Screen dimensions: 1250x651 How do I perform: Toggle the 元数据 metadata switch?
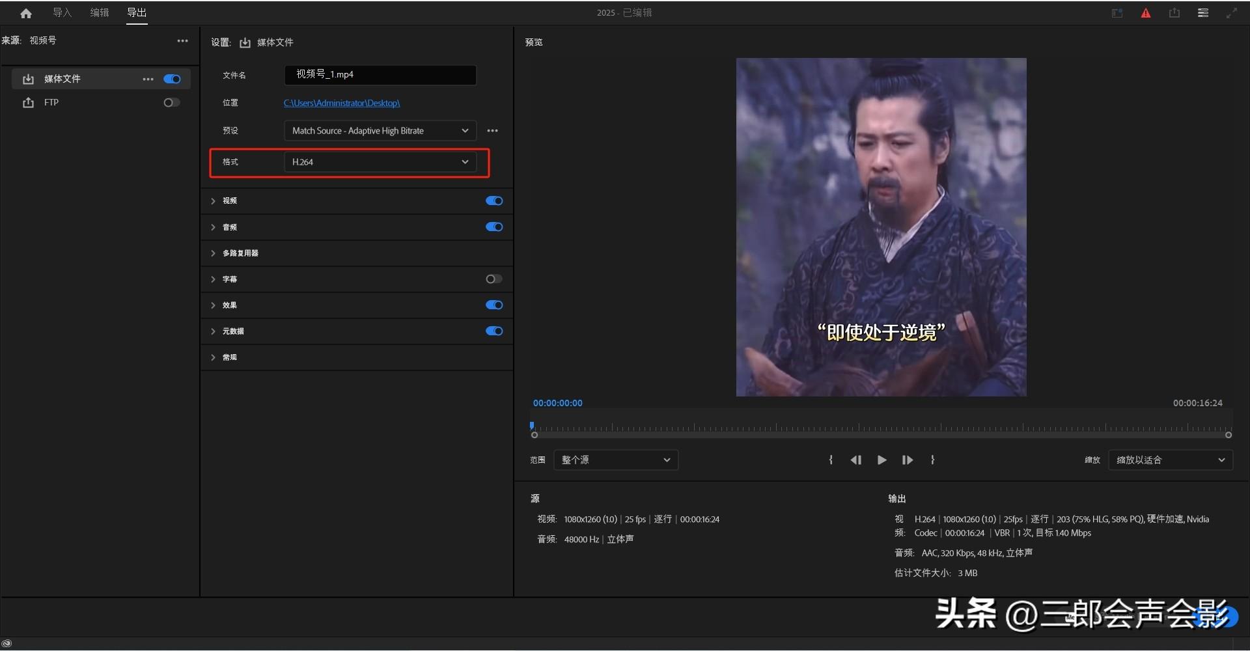pos(494,331)
